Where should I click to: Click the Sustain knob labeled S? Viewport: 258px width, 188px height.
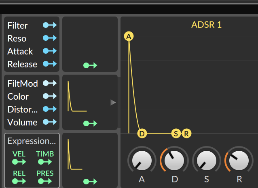tap(207, 160)
